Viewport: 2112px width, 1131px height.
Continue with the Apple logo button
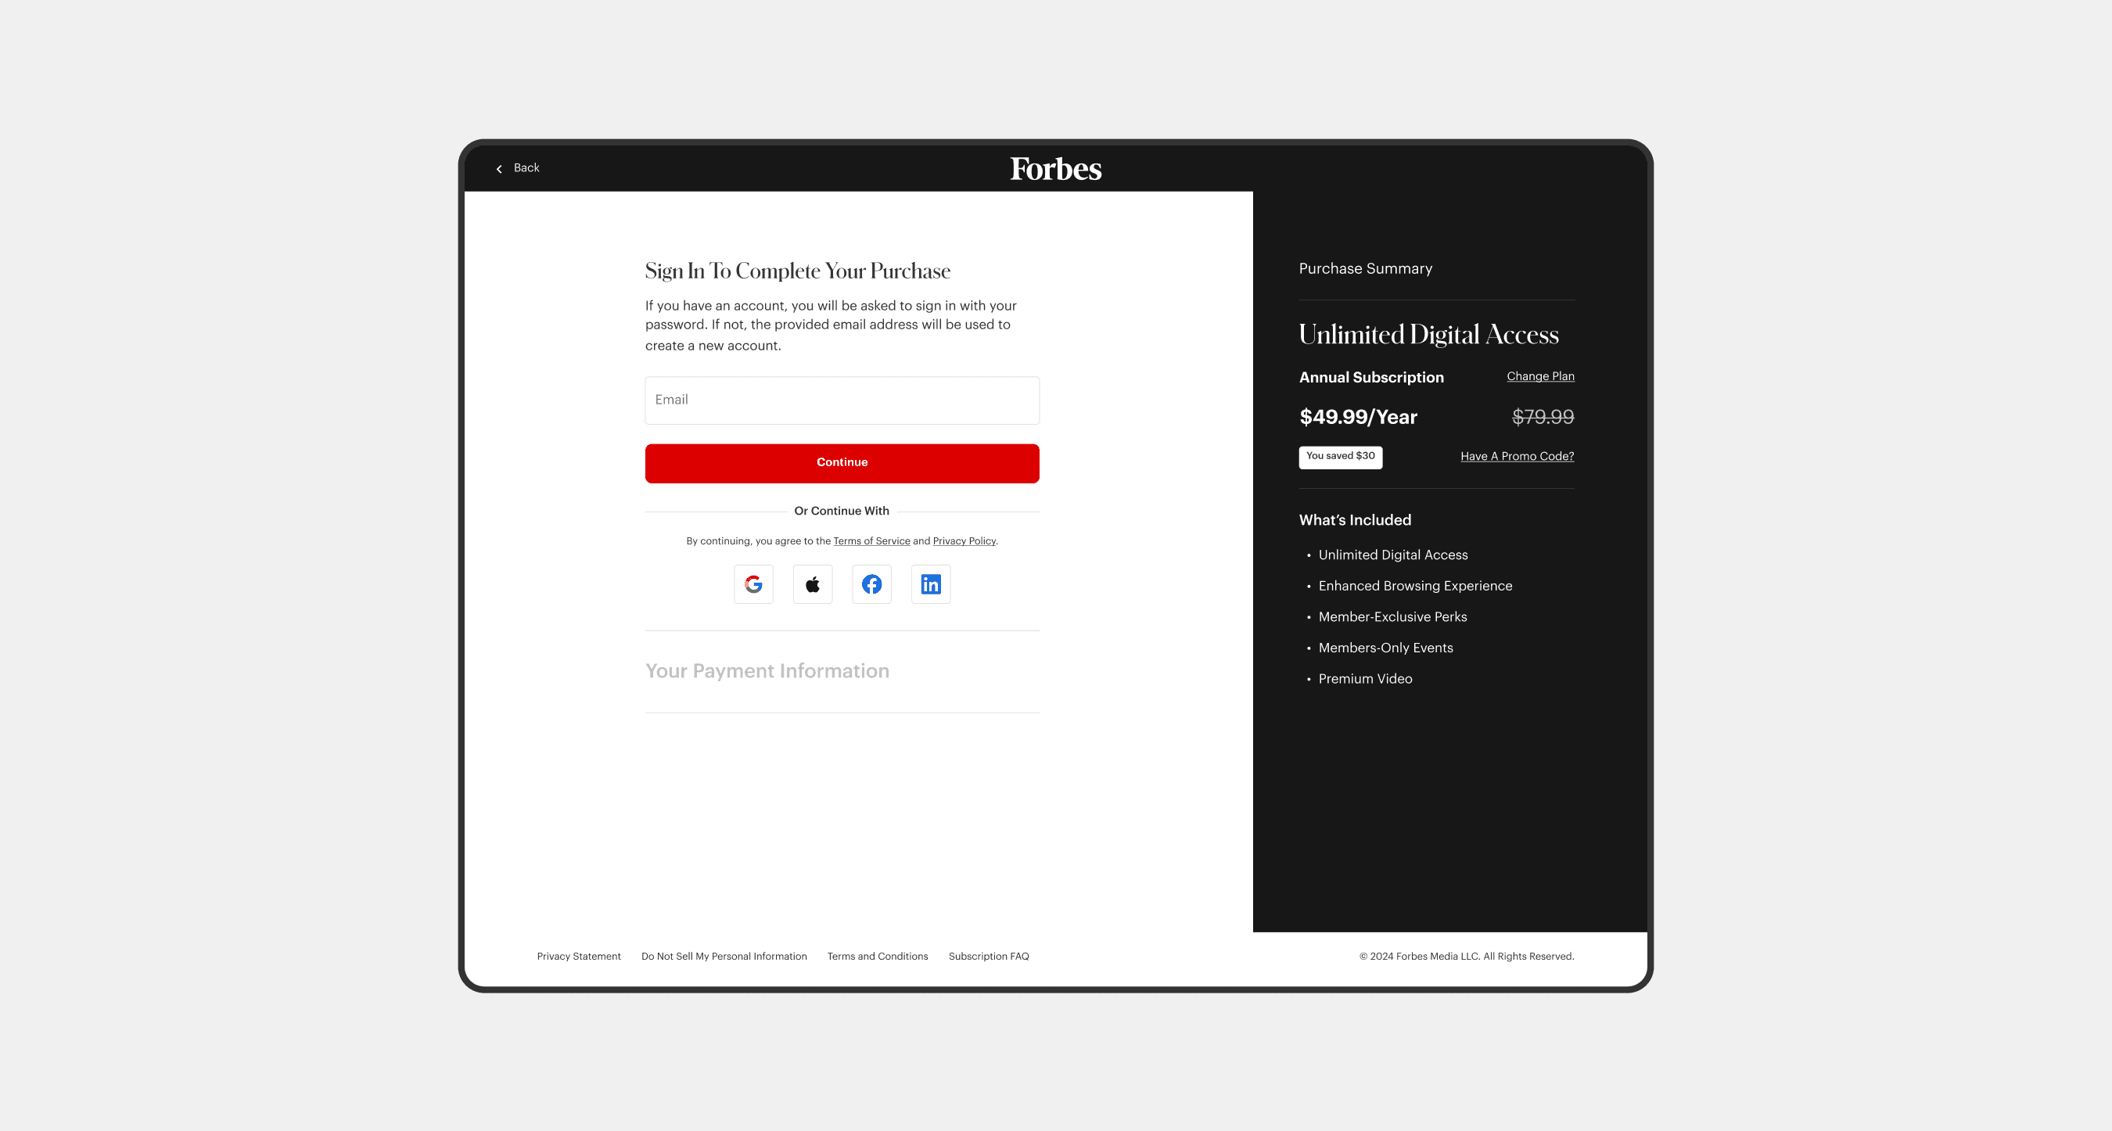813,584
